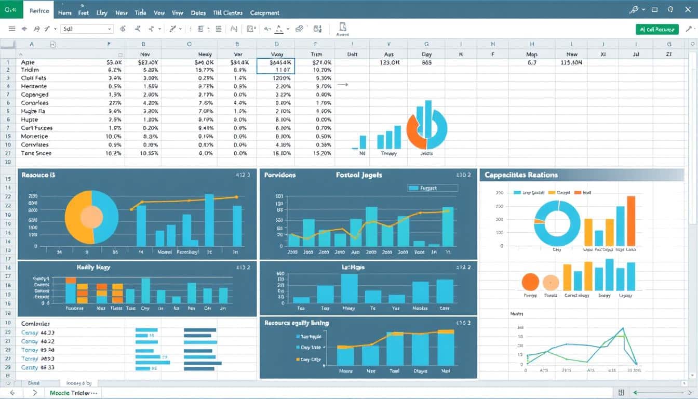Click the Ferpect legend entry

(x=432, y=189)
